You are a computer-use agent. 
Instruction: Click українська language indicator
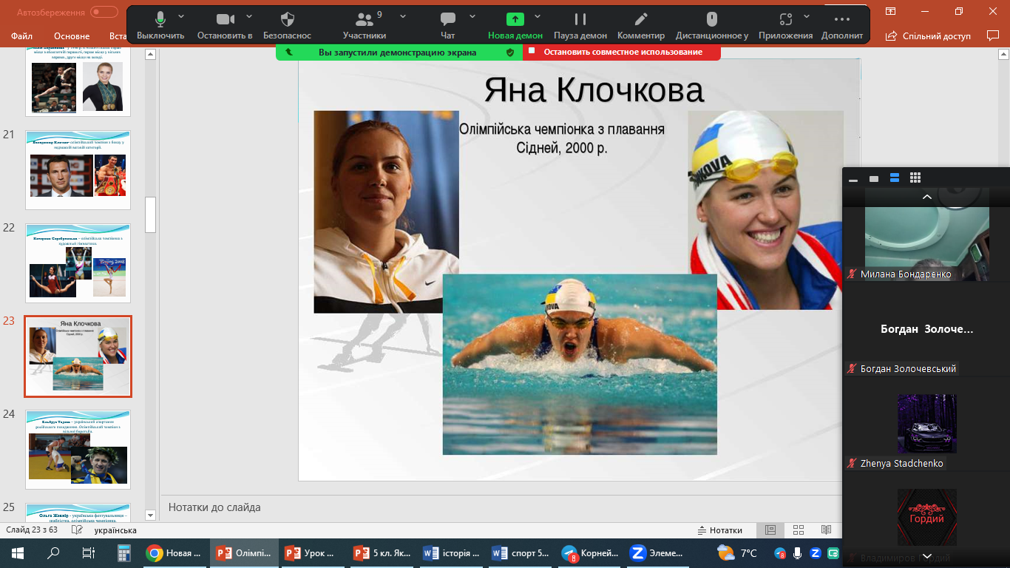[115, 530]
